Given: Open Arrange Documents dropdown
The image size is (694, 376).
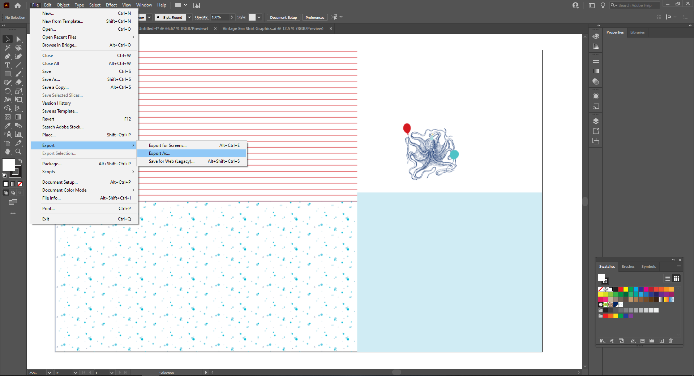Looking at the screenshot, I should [x=181, y=5].
